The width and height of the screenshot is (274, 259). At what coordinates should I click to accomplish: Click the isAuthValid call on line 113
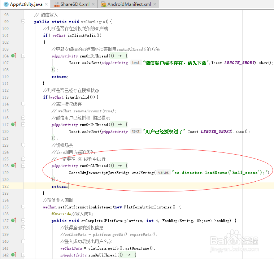(x=77, y=97)
